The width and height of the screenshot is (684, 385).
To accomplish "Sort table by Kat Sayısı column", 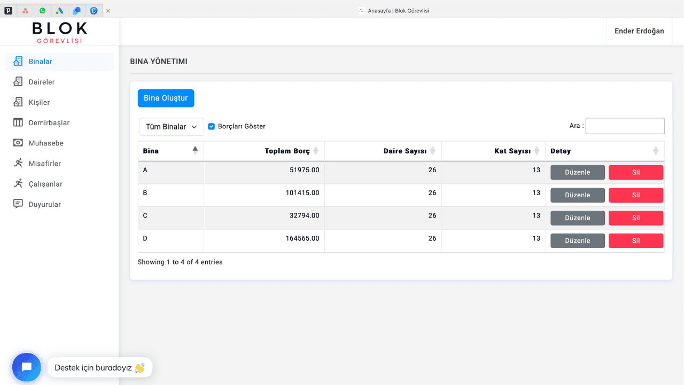I will pos(493,151).
